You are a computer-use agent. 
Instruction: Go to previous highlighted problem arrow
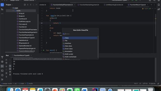click(x=153, y=9)
